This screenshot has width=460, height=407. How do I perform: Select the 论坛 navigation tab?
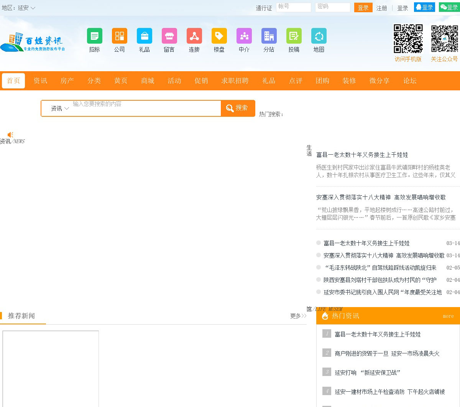[409, 81]
